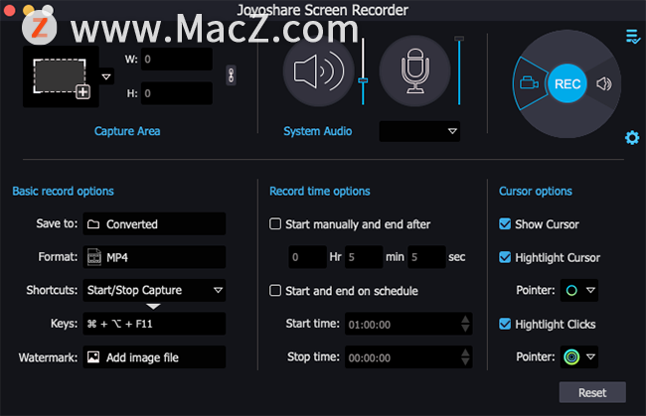Screen dimensions: 646x416
Task: Toggle the microphone audio icon
Action: tap(414, 71)
